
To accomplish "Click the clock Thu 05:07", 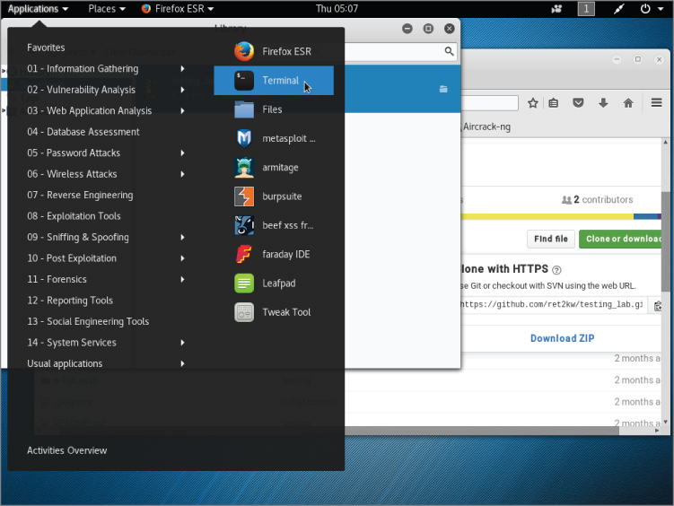I will [x=337, y=9].
